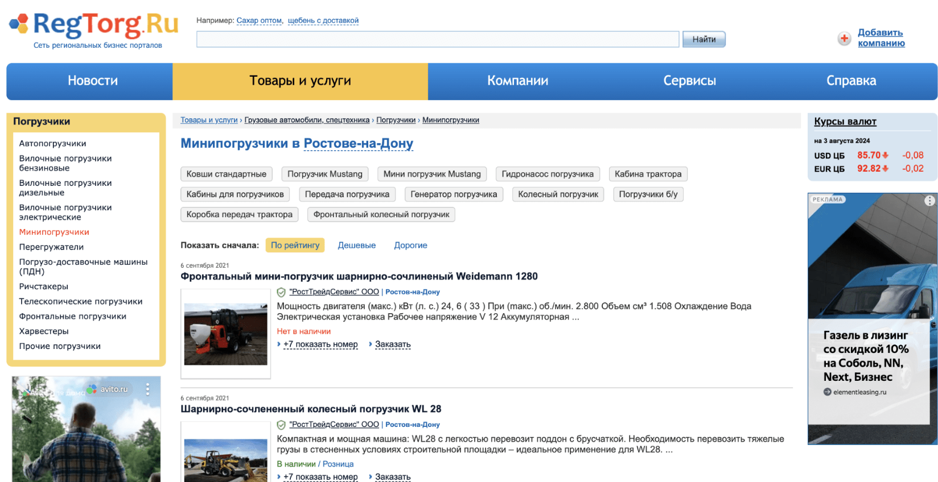Click the Мини погрузчик Mustang tag
The image size is (938, 482).
432,174
